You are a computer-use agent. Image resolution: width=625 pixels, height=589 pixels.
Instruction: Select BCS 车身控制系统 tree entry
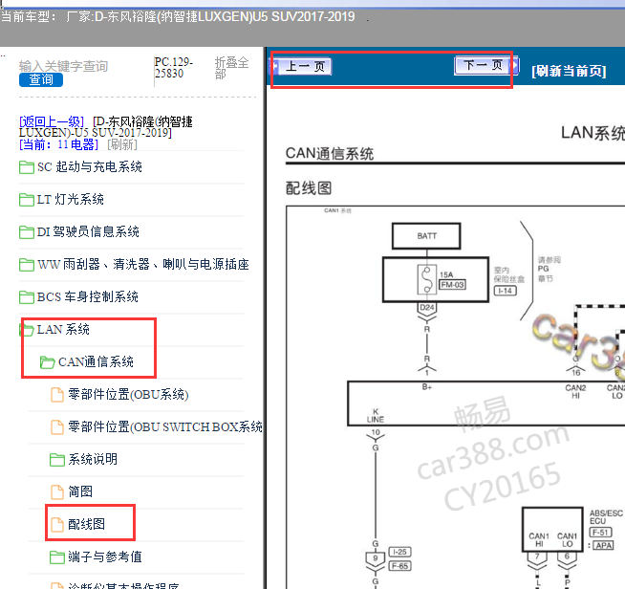[88, 296]
